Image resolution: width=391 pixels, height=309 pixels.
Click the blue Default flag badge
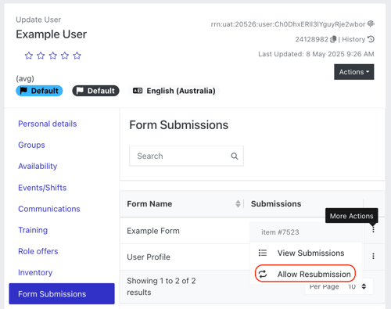(x=39, y=91)
